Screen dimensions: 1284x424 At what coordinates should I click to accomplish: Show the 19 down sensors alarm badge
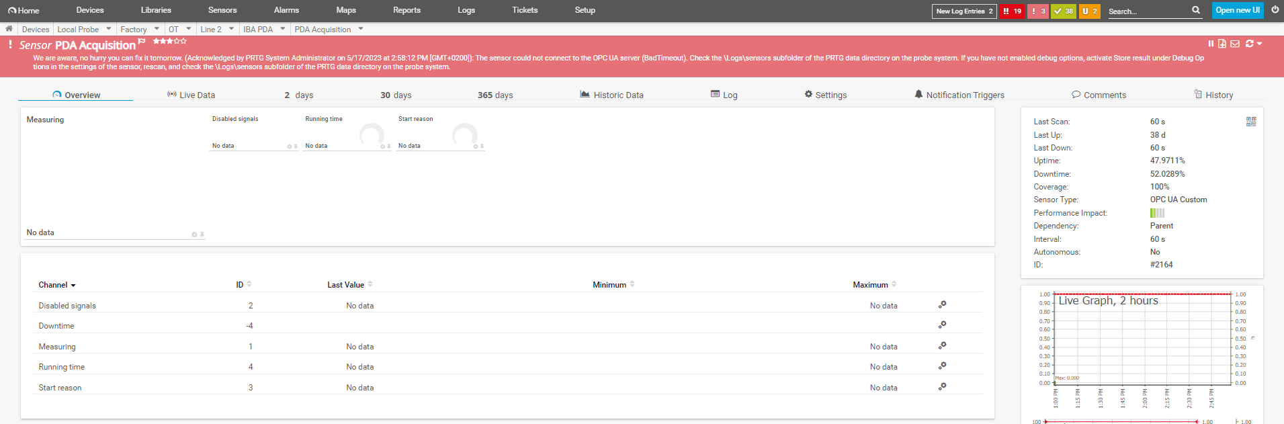coord(1012,11)
